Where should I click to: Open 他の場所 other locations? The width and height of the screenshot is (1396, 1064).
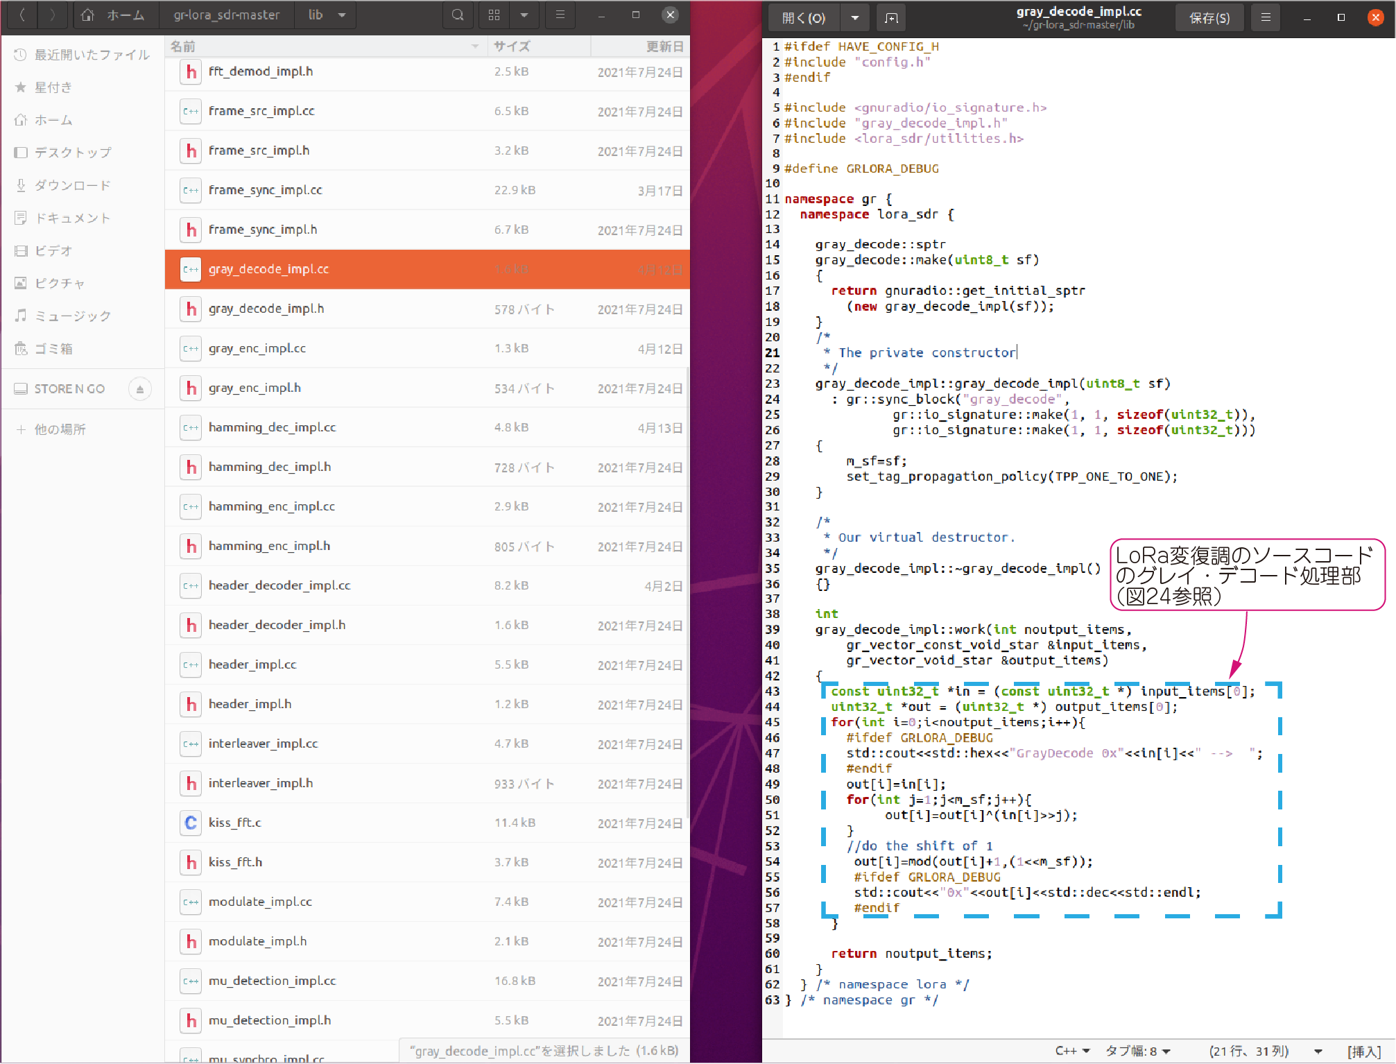pyautogui.click(x=60, y=429)
